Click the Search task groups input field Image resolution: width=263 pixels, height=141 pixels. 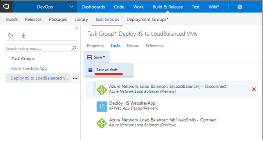click(x=38, y=49)
